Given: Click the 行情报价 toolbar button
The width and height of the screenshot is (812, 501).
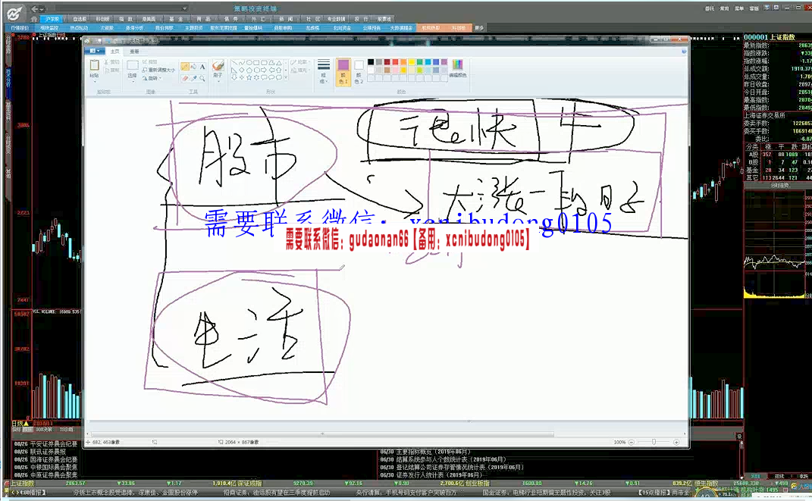Looking at the screenshot, I should click(20, 28).
